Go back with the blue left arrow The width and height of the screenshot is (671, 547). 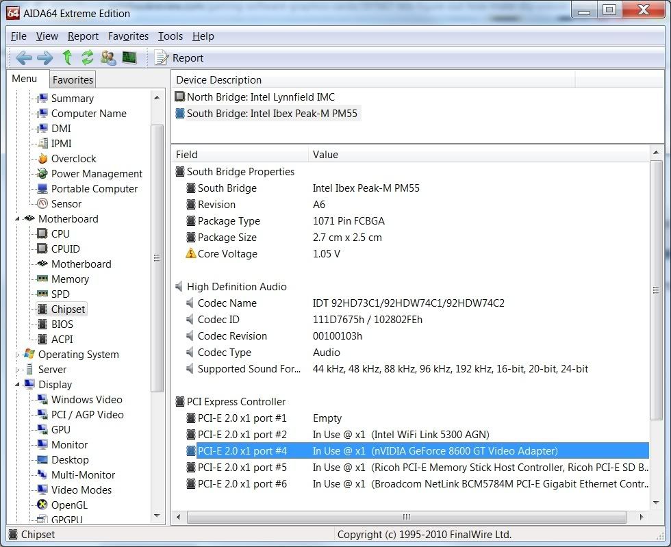pyautogui.click(x=24, y=58)
